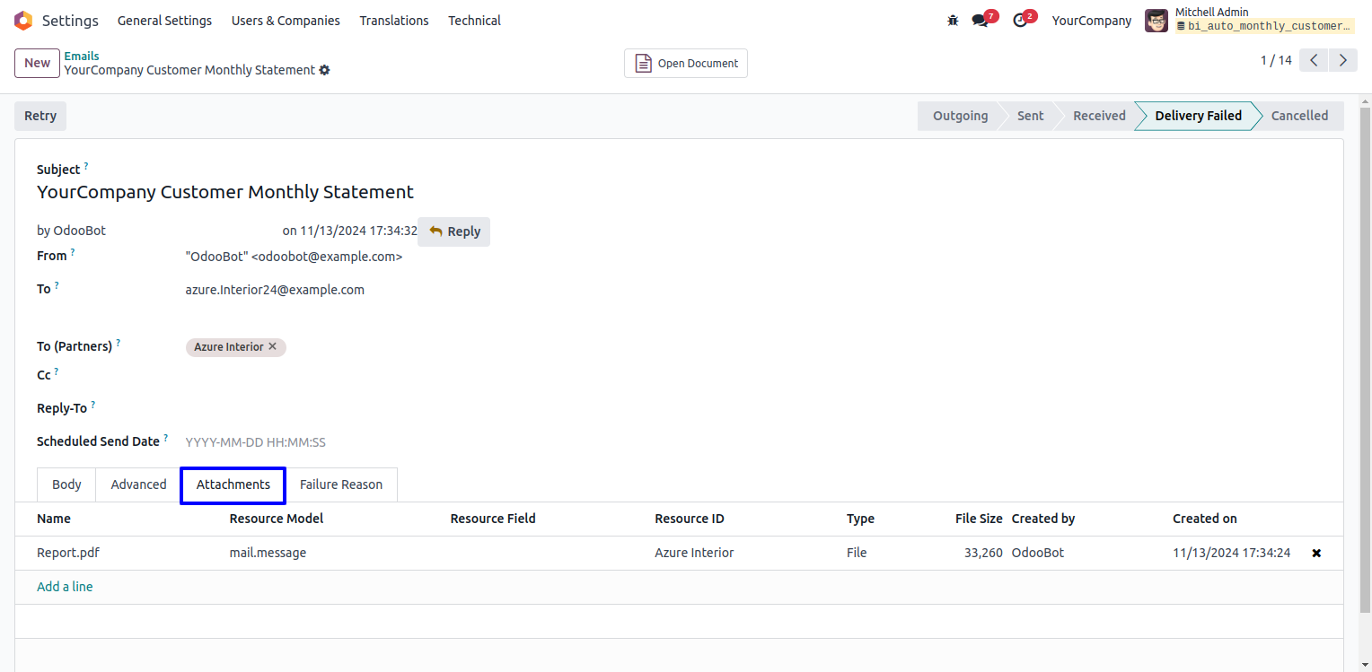Screen dimensions: 1372x672
Task: Open the Users & Companies menu
Action: 286,21
